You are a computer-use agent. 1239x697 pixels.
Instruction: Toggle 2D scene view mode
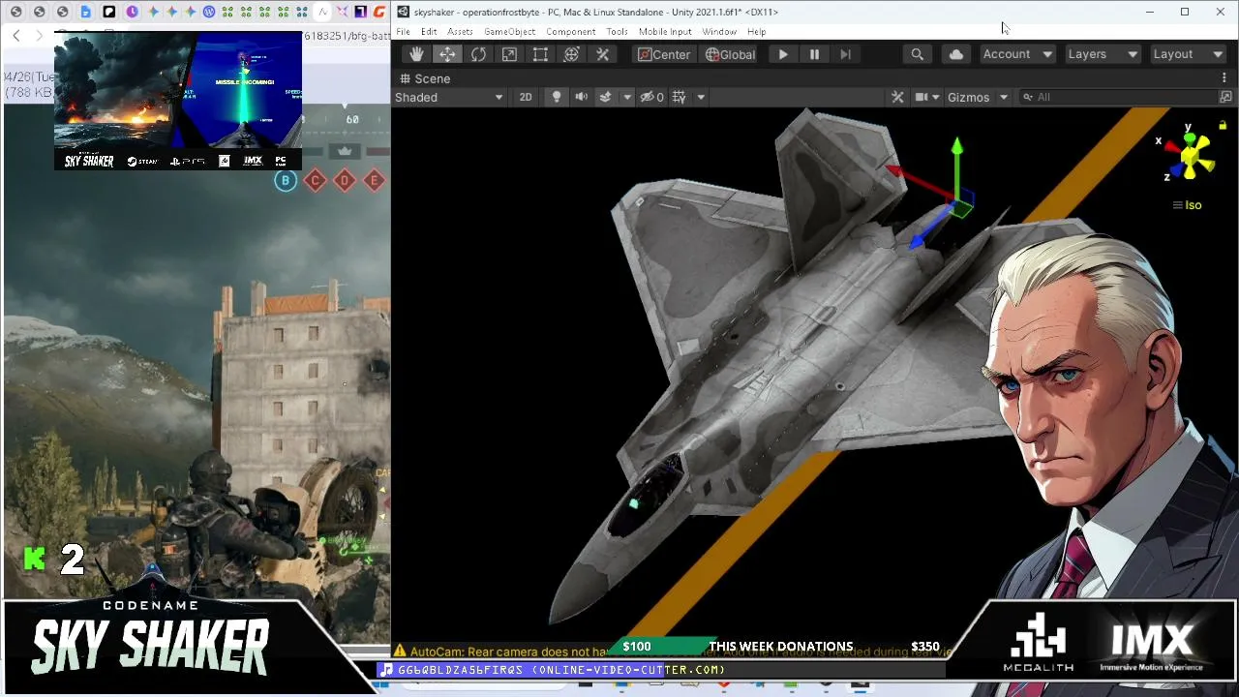pos(526,97)
